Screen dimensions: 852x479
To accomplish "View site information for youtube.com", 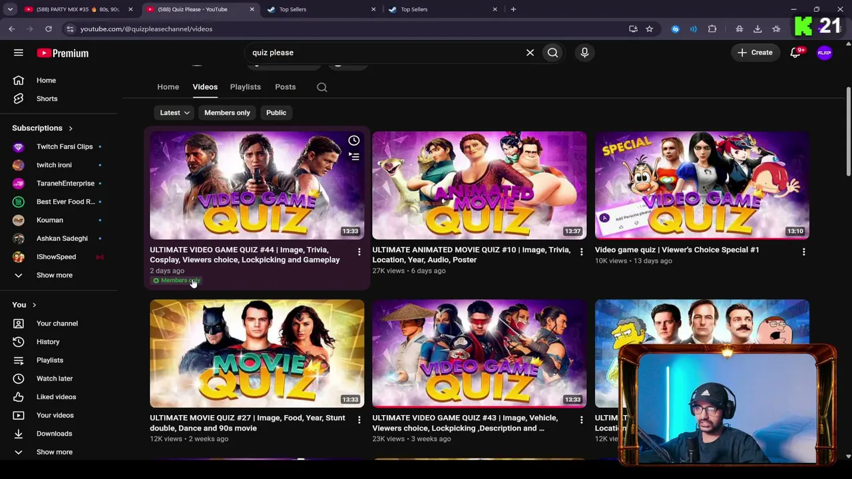I will pos(70,29).
